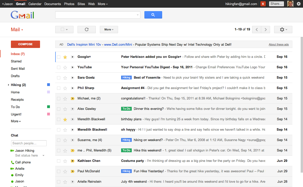Viewport: 303px width, 187px height.
Task: Click the blue Hiking label color square
Action: [48, 84]
